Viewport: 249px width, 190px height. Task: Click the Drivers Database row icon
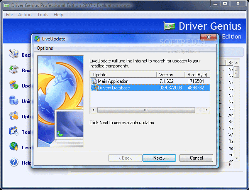(x=94, y=88)
